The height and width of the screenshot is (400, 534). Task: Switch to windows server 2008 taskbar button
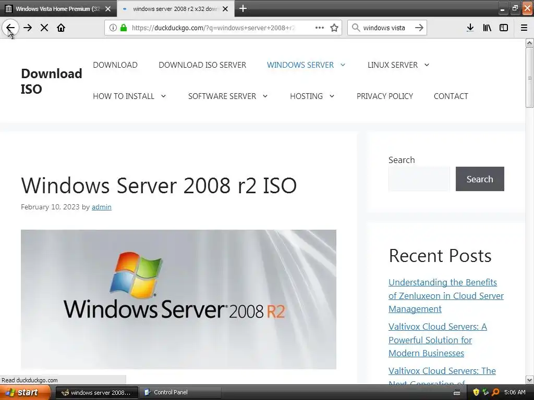[x=96, y=393]
